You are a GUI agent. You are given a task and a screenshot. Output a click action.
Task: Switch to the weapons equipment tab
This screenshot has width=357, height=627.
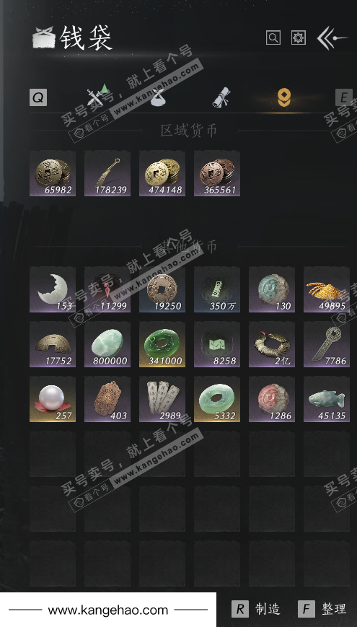97,97
